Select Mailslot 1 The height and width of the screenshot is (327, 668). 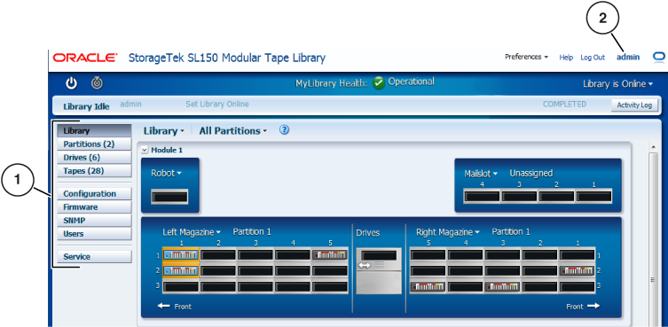pyautogui.click(x=593, y=196)
